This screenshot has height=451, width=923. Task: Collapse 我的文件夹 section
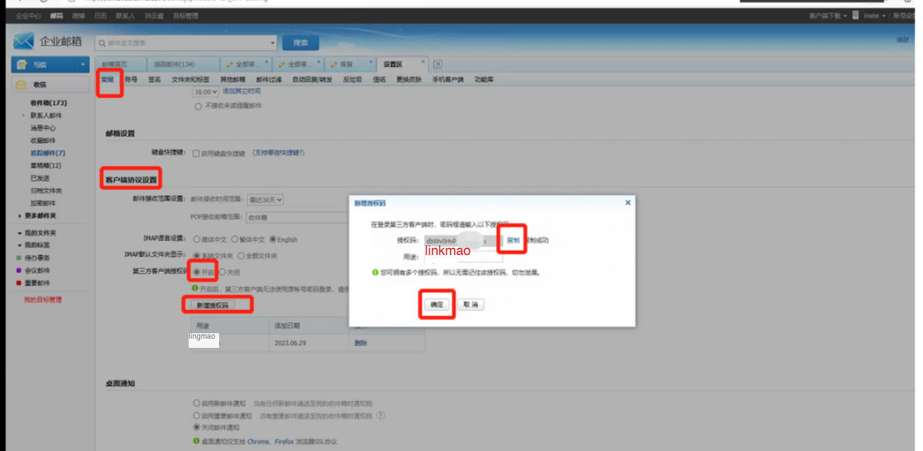20,233
